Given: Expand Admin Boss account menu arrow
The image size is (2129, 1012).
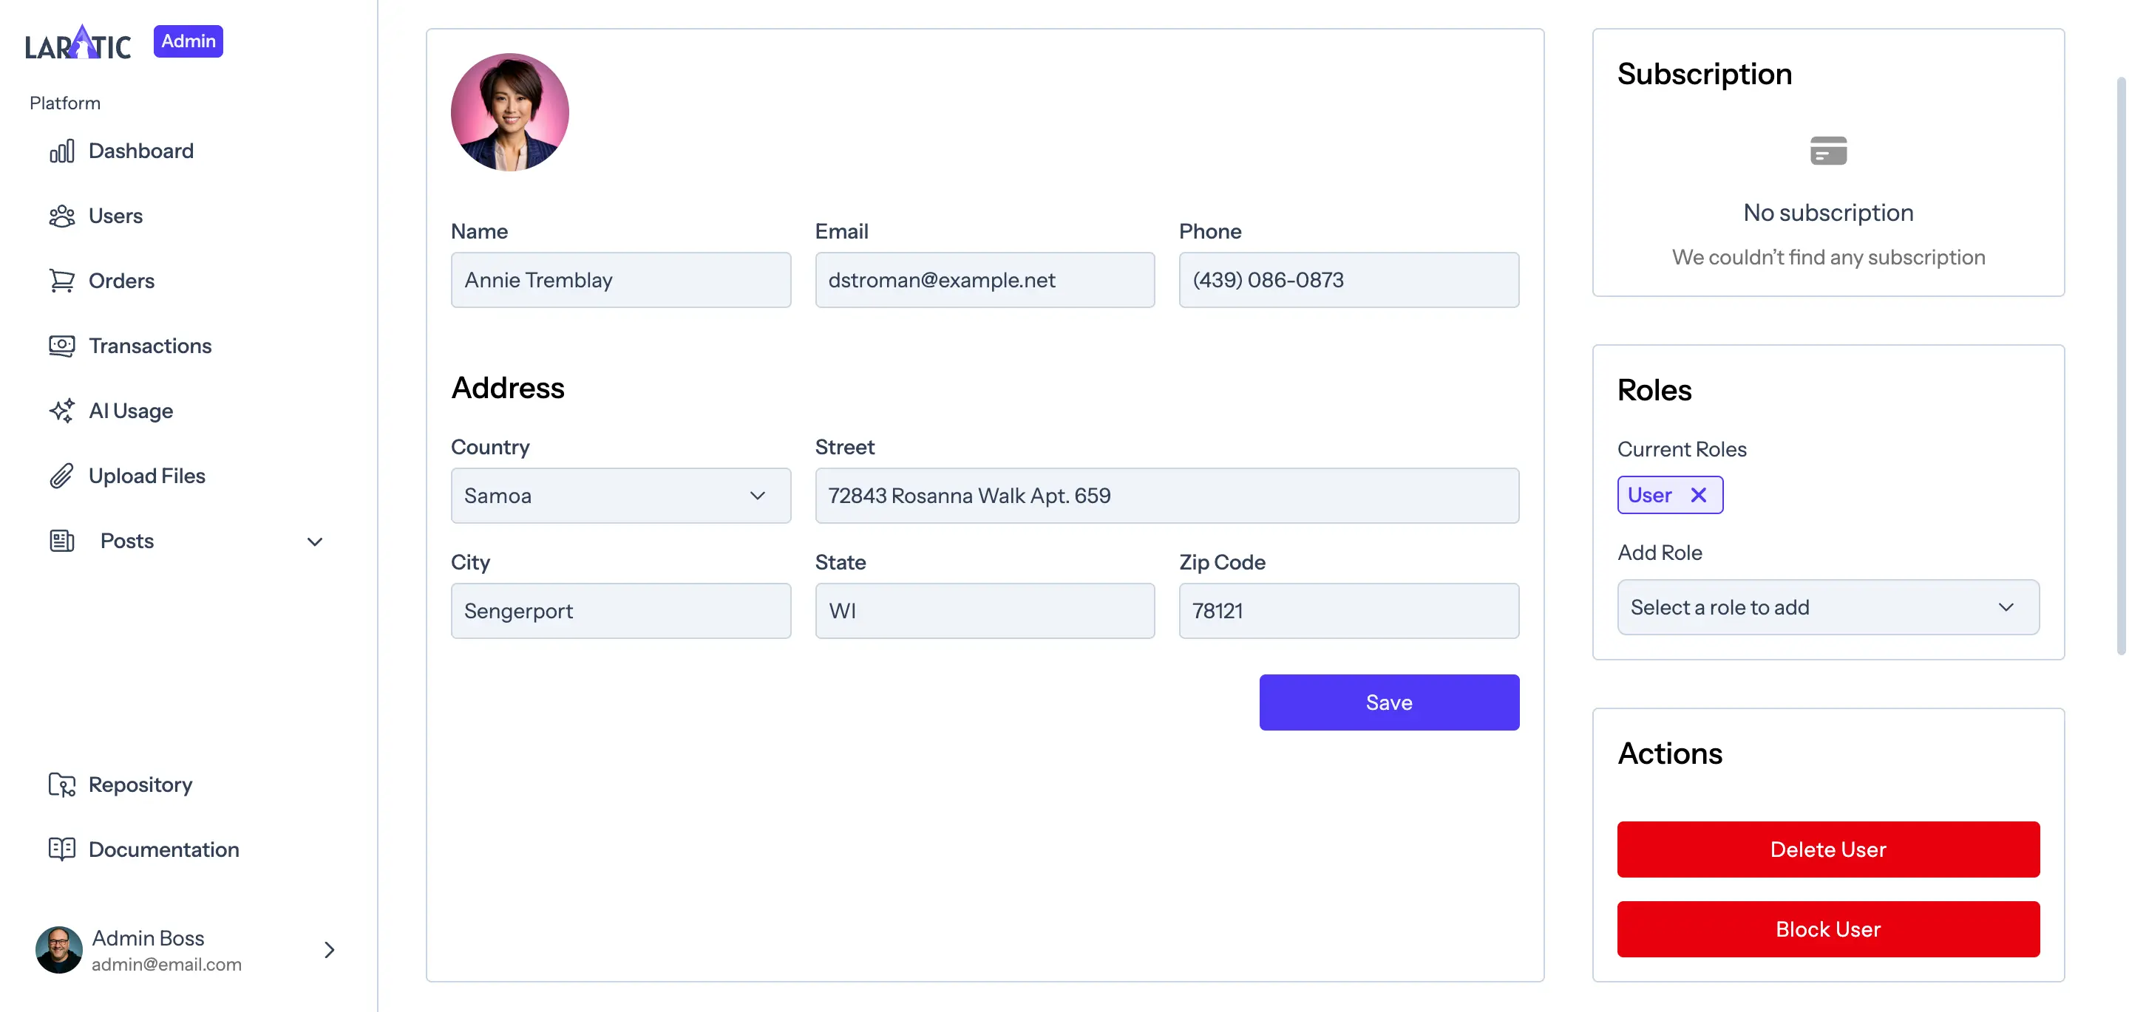Looking at the screenshot, I should point(329,950).
